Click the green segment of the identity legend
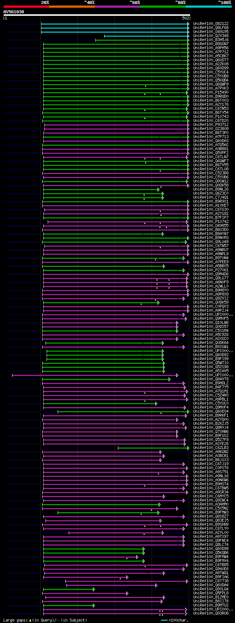Image resolution: width=235 pixels, height=623 pixels. coord(163,7)
